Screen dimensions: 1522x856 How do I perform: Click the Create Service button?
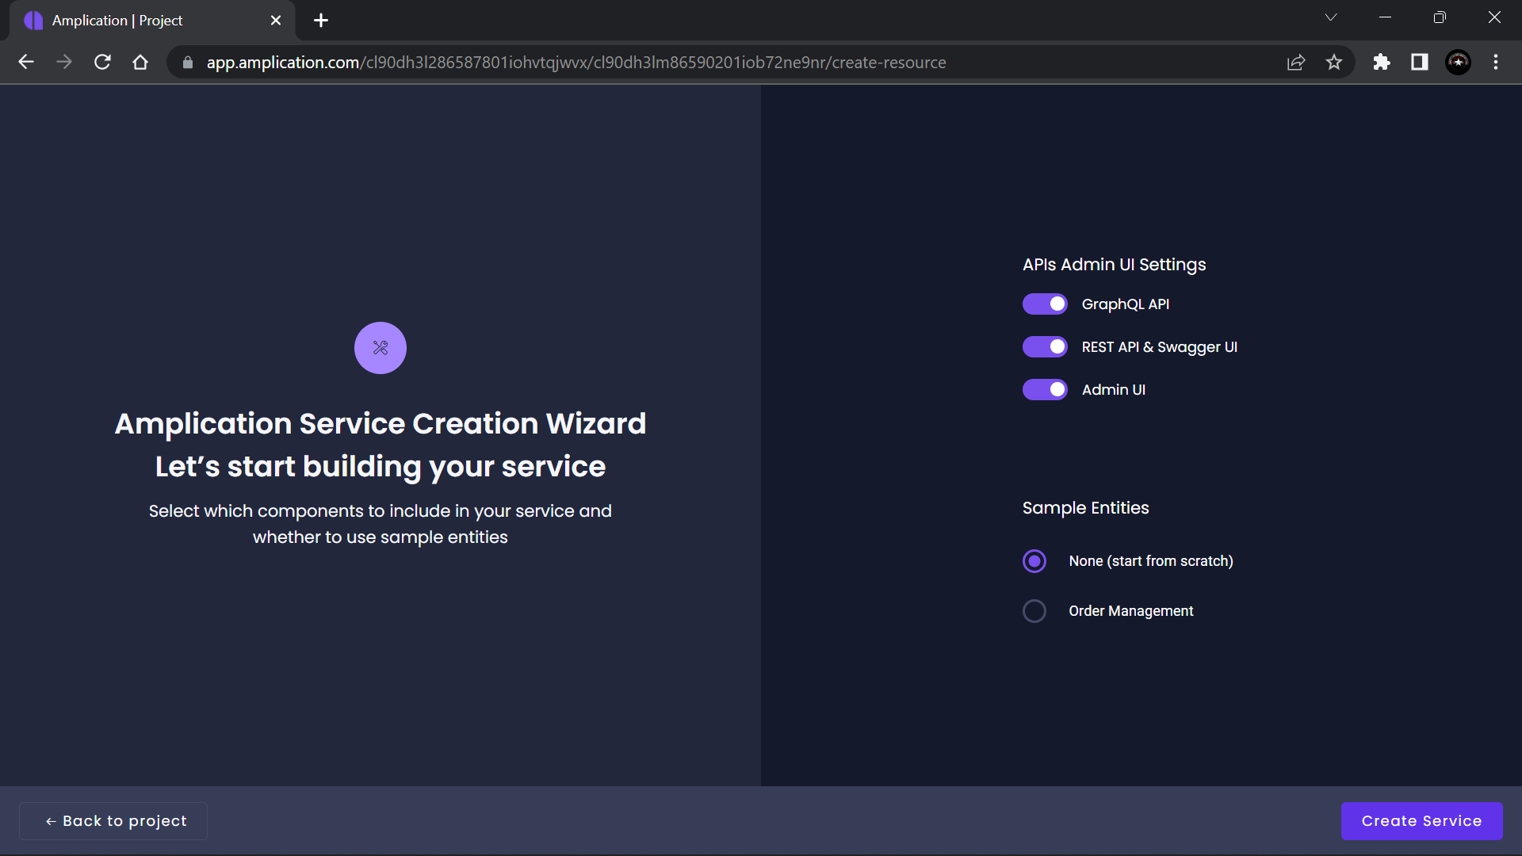coord(1421,820)
